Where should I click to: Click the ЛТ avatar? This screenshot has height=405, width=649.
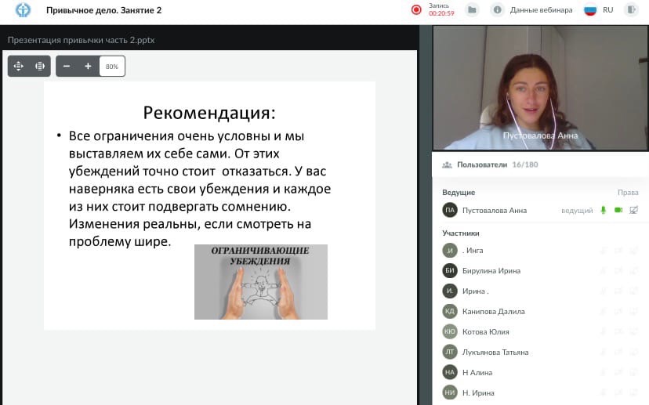450,352
